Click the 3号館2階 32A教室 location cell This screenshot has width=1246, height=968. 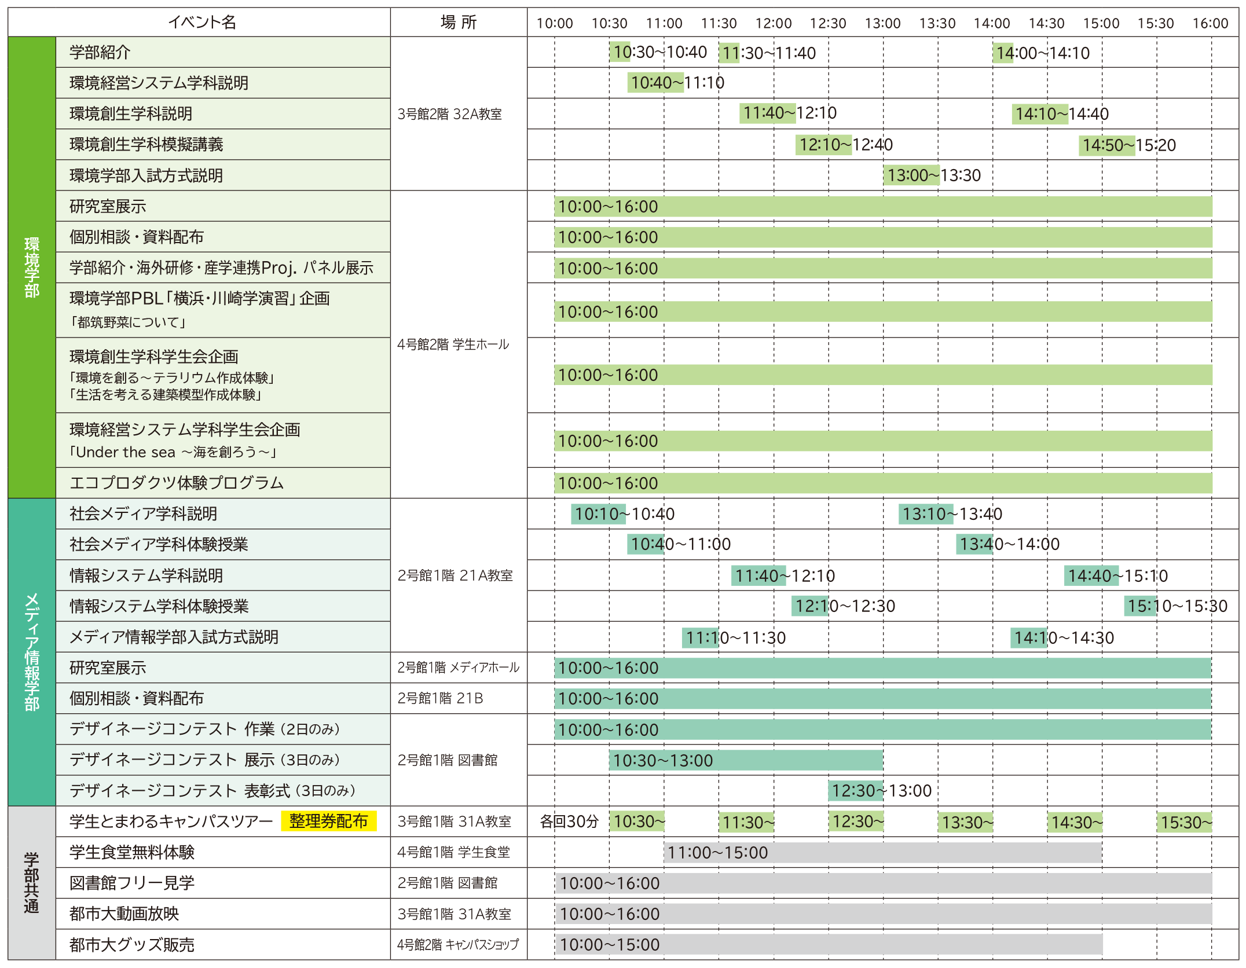(450, 114)
